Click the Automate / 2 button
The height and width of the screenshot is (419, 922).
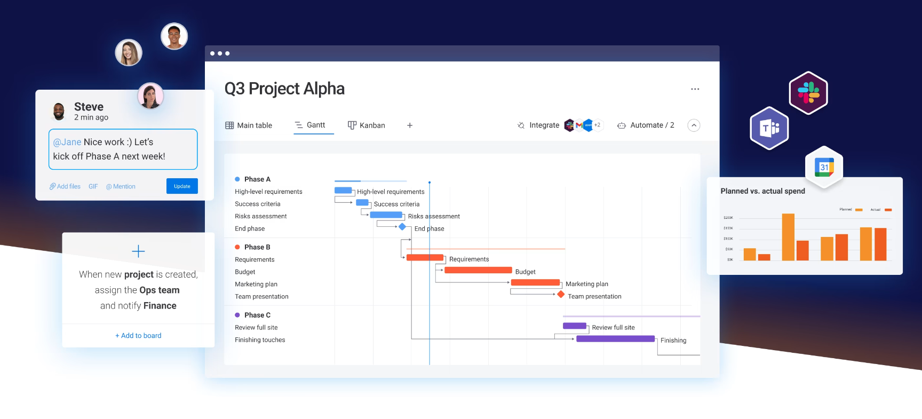tap(646, 125)
